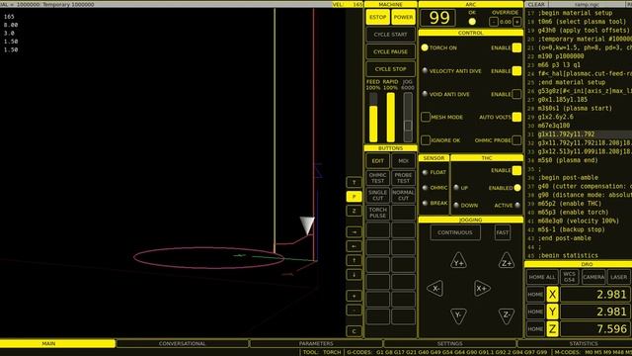Pan preview right with arrow button
This screenshot has width=632, height=356.
[x=354, y=232]
